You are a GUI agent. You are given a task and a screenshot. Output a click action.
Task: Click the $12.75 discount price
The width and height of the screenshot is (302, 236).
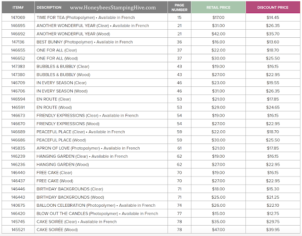pos(273,214)
